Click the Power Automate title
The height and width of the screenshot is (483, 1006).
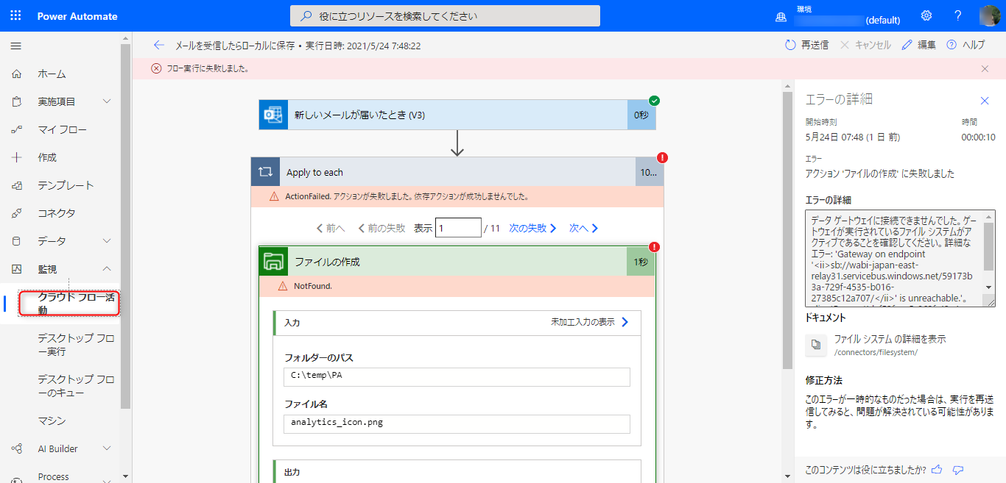point(77,16)
